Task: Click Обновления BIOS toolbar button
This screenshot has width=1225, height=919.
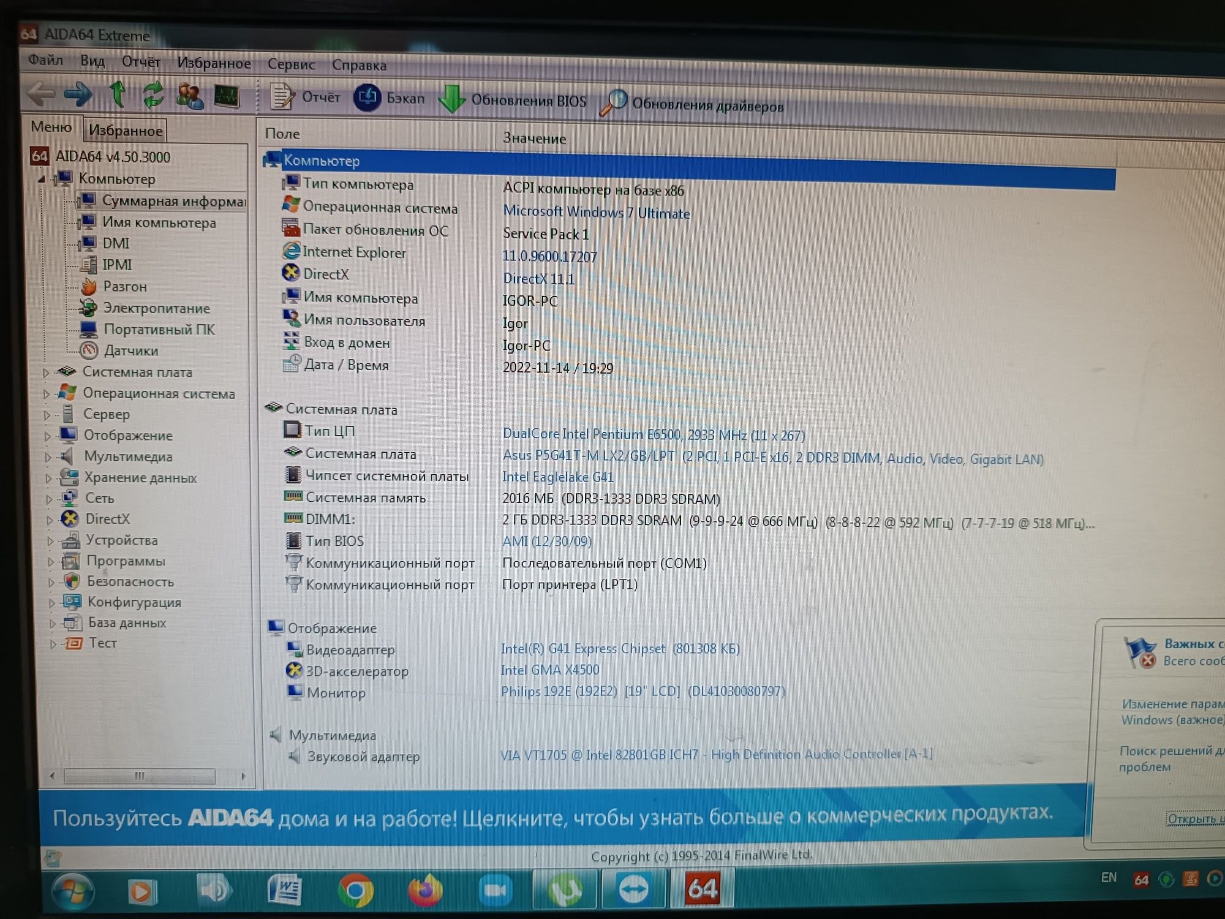Action: [513, 100]
